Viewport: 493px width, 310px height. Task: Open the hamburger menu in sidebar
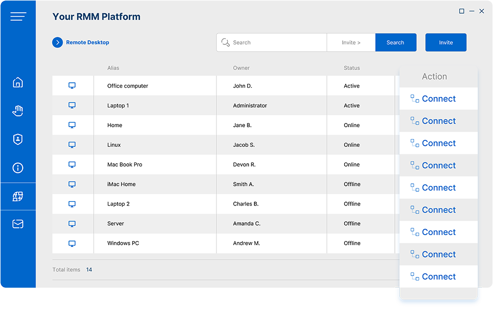pyautogui.click(x=18, y=16)
